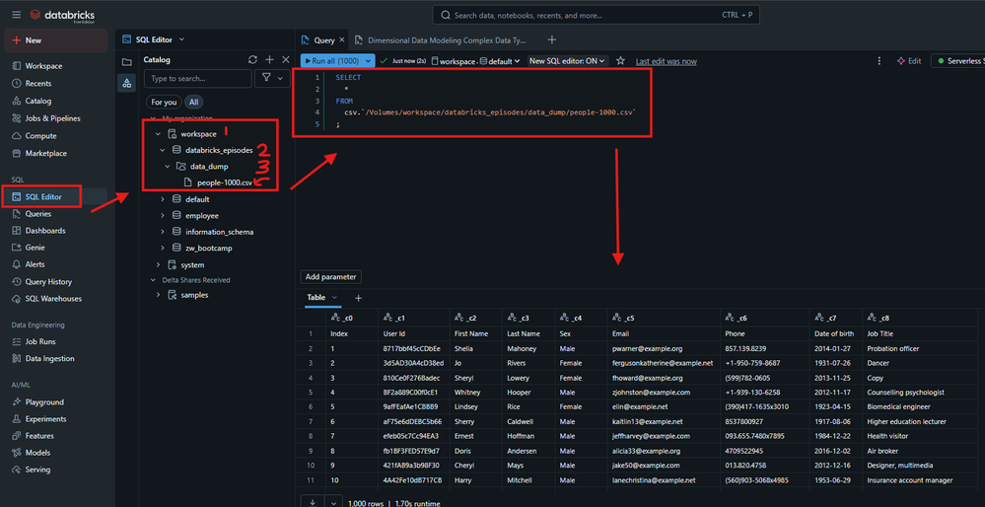Switch to Dimensional Data Modeling tab
This screenshot has width=985, height=507.
pos(446,40)
